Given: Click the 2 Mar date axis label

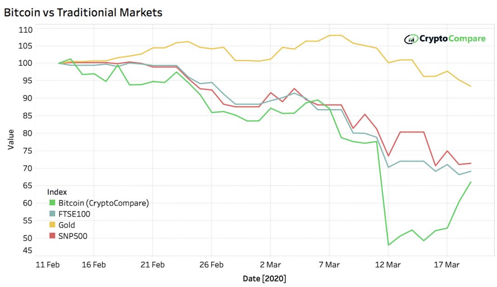Looking at the screenshot, I should coord(271,265).
